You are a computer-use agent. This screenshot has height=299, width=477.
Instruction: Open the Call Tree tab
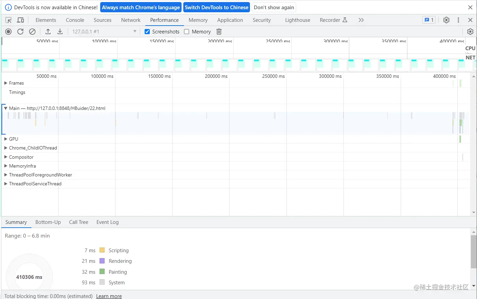tap(79, 222)
